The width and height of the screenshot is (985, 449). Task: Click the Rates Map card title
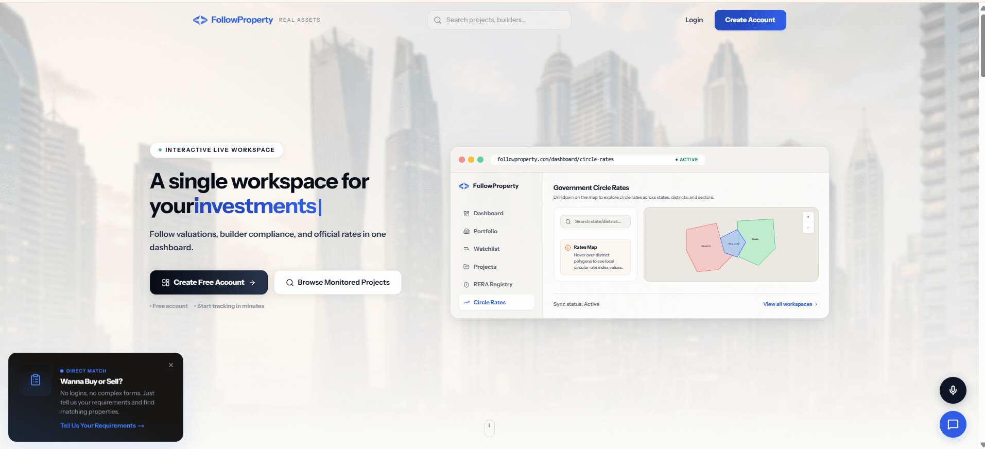(x=585, y=247)
